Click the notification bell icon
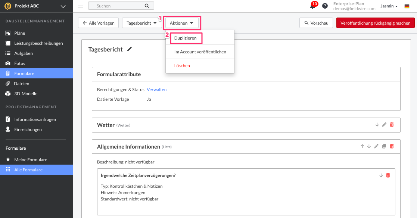This screenshot has width=417, height=218. tap(312, 6)
